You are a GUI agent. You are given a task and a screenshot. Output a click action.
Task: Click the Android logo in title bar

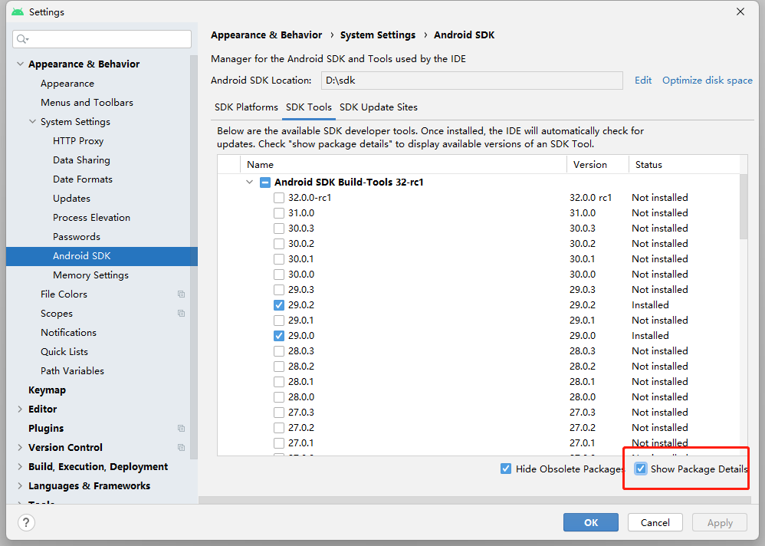[18, 12]
